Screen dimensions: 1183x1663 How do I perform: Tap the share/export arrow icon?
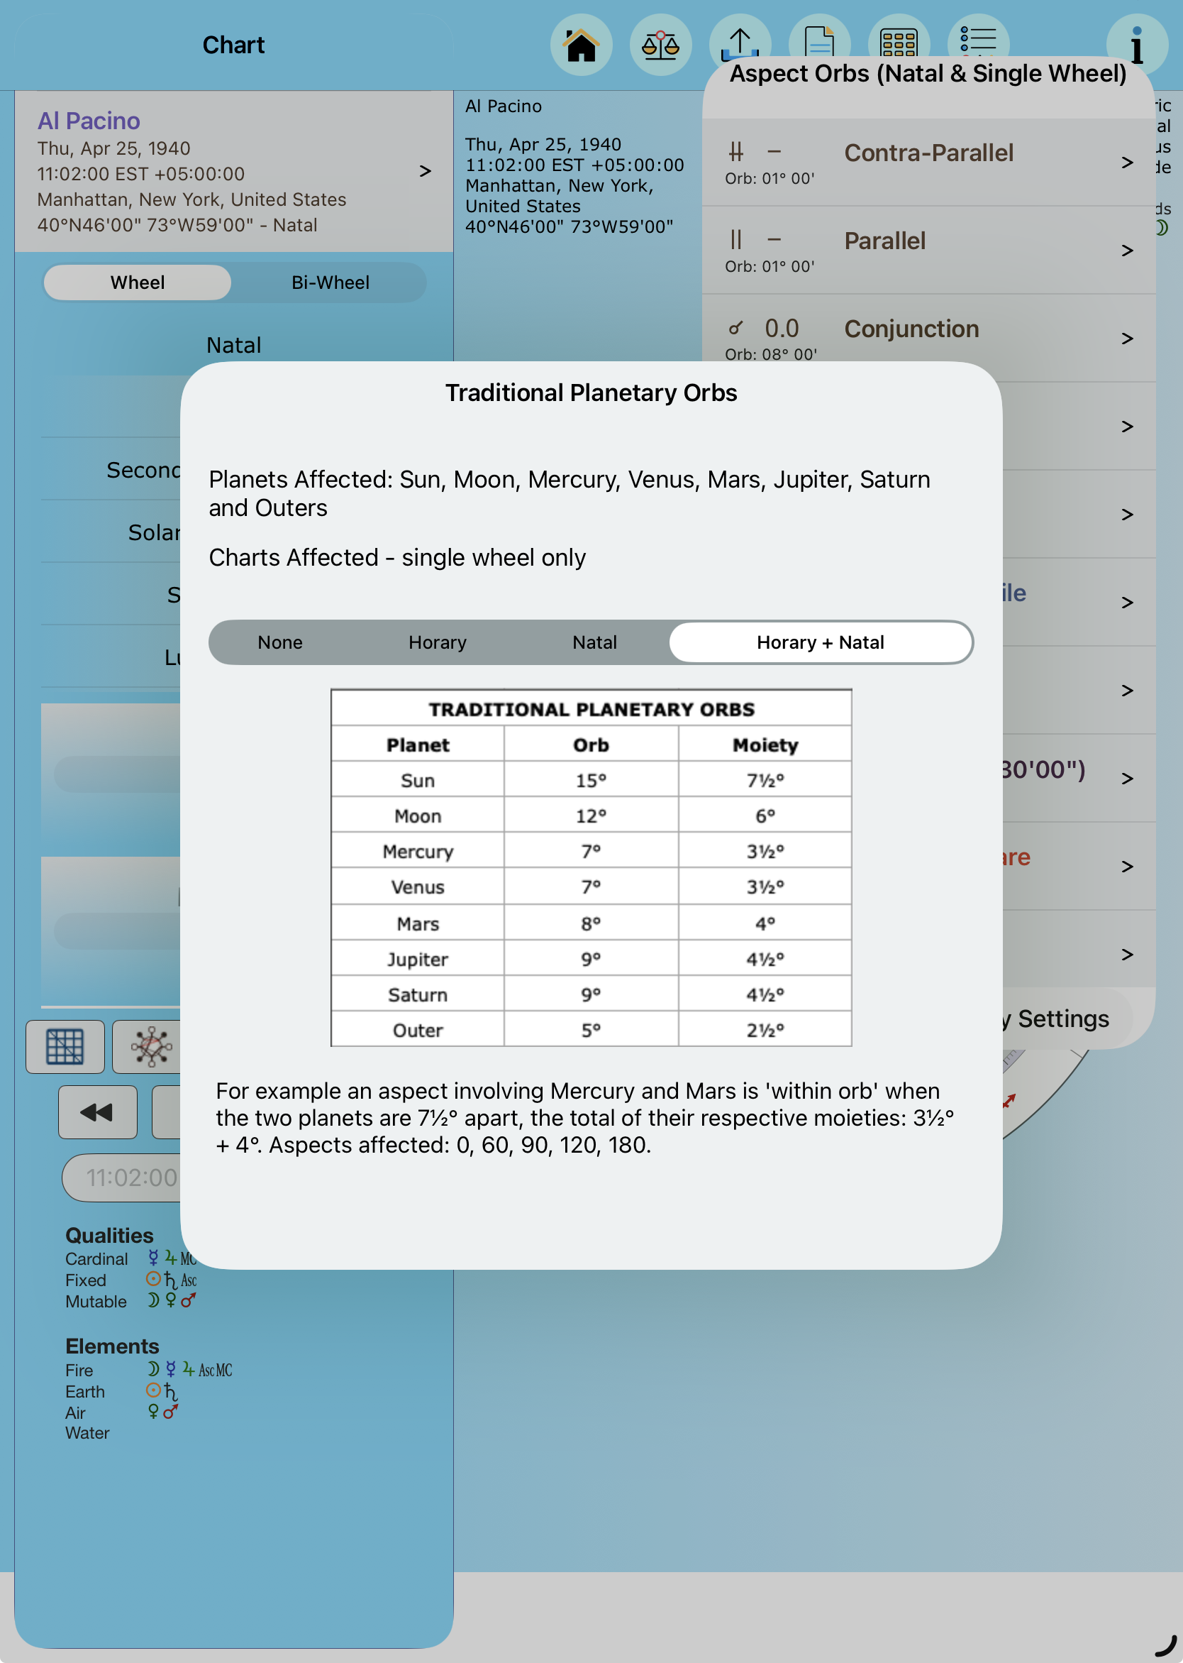[x=739, y=43]
